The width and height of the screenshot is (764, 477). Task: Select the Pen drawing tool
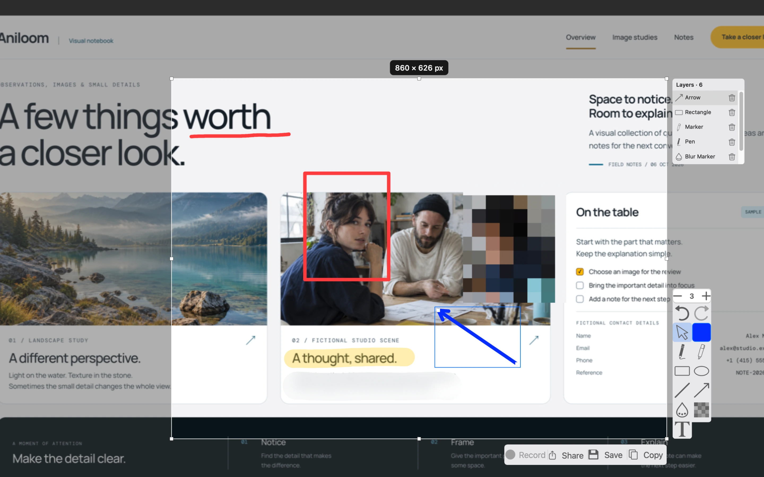point(682,351)
